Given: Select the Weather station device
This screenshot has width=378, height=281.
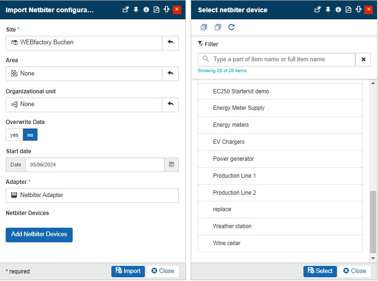Looking at the screenshot, I should pos(232,226).
